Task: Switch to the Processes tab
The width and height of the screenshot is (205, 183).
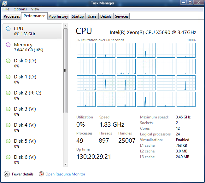Action: pyautogui.click(x=12, y=16)
